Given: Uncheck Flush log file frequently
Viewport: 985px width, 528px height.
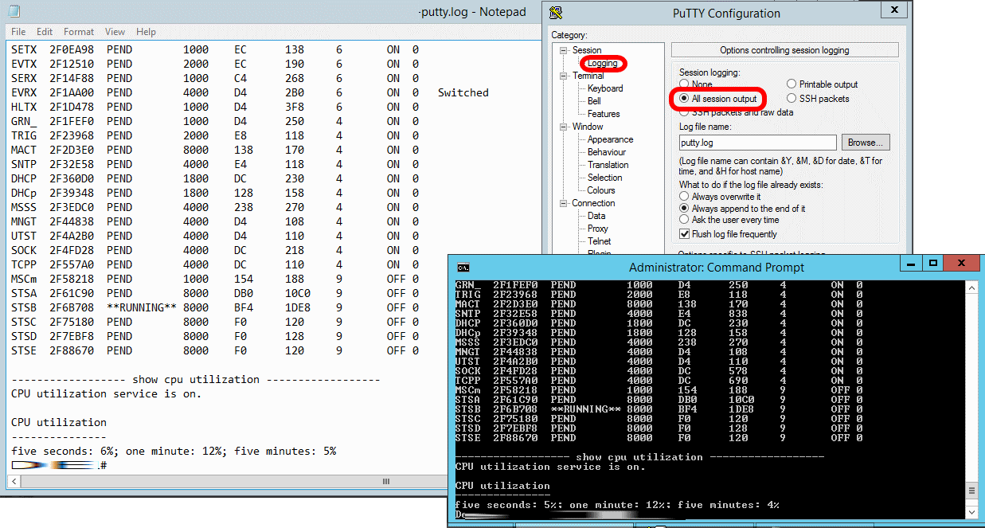Looking at the screenshot, I should click(684, 234).
